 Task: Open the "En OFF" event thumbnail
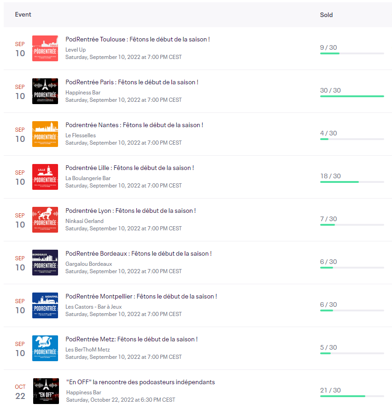point(46,391)
